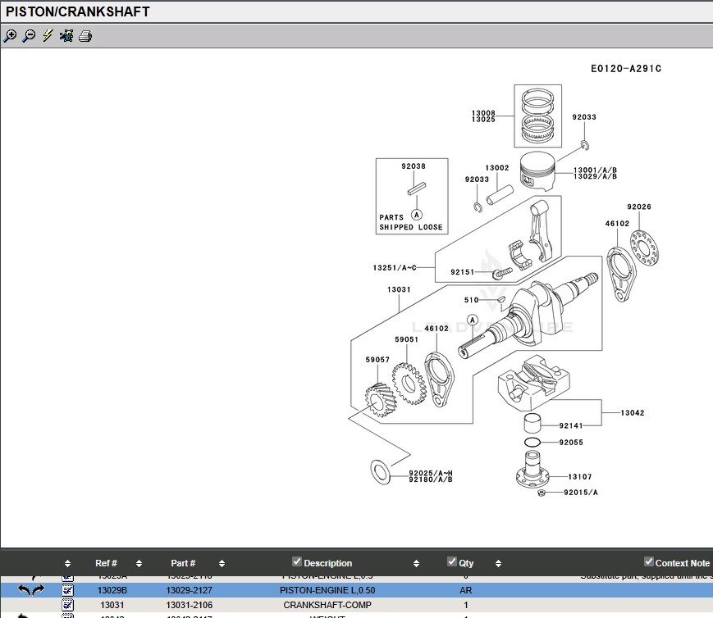Select part number 13029-2127 in the table
The height and width of the screenshot is (618, 713).
(x=190, y=590)
